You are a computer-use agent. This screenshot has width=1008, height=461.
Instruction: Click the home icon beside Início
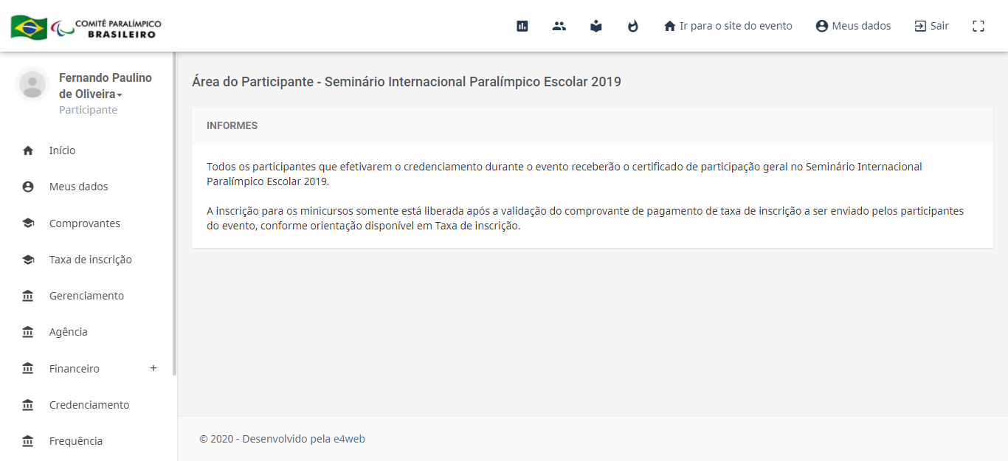tap(28, 150)
